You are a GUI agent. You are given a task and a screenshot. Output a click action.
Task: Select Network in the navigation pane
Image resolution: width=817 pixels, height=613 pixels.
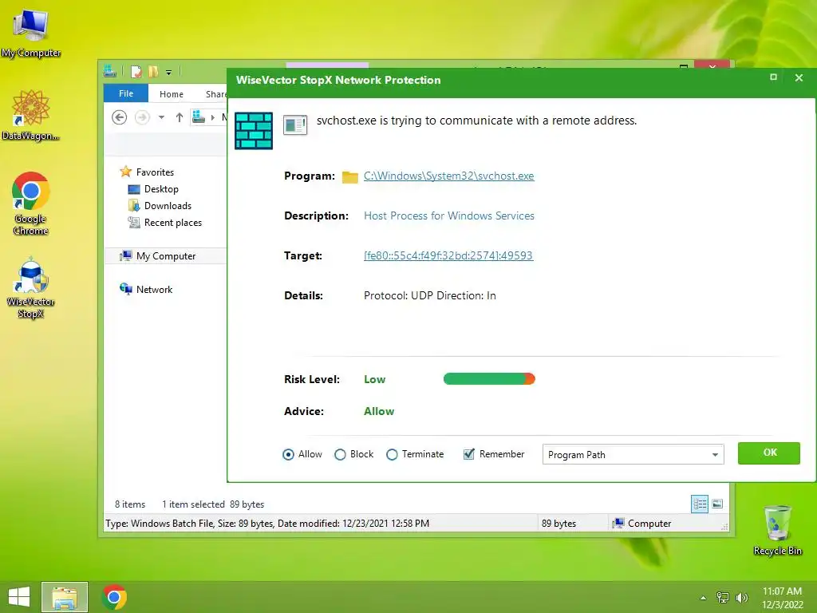tap(147, 289)
